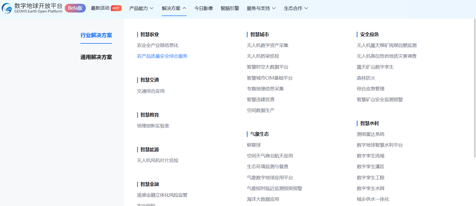Click the 智慧水利 category heading
Viewport: 476px width, 206px height.
coord(370,124)
